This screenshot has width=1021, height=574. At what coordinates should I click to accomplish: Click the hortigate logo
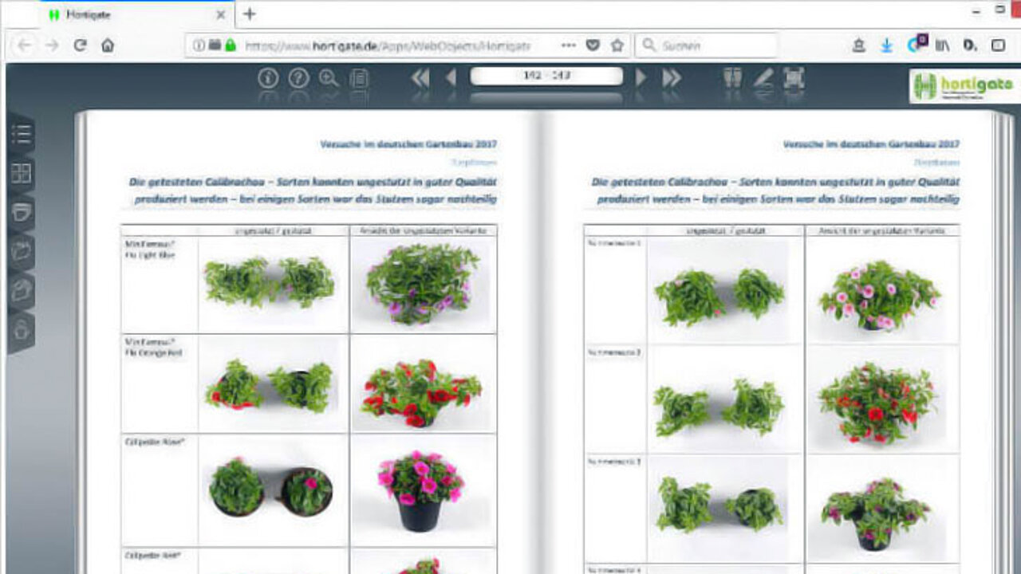coord(964,86)
